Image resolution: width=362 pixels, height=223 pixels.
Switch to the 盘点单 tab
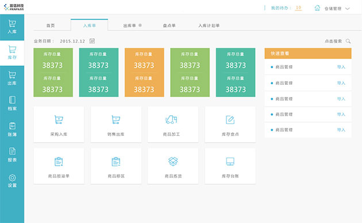pyautogui.click(x=170, y=26)
